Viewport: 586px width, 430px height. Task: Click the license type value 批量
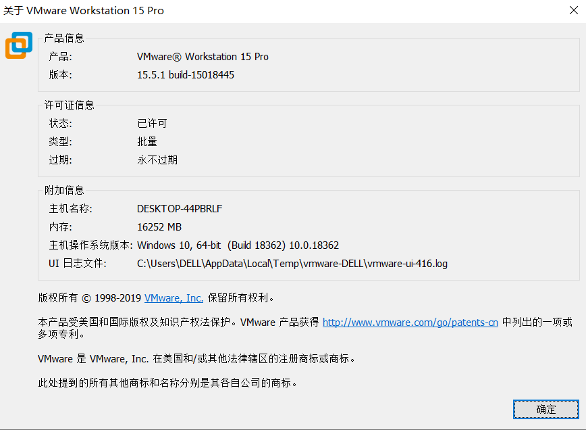coord(147,141)
